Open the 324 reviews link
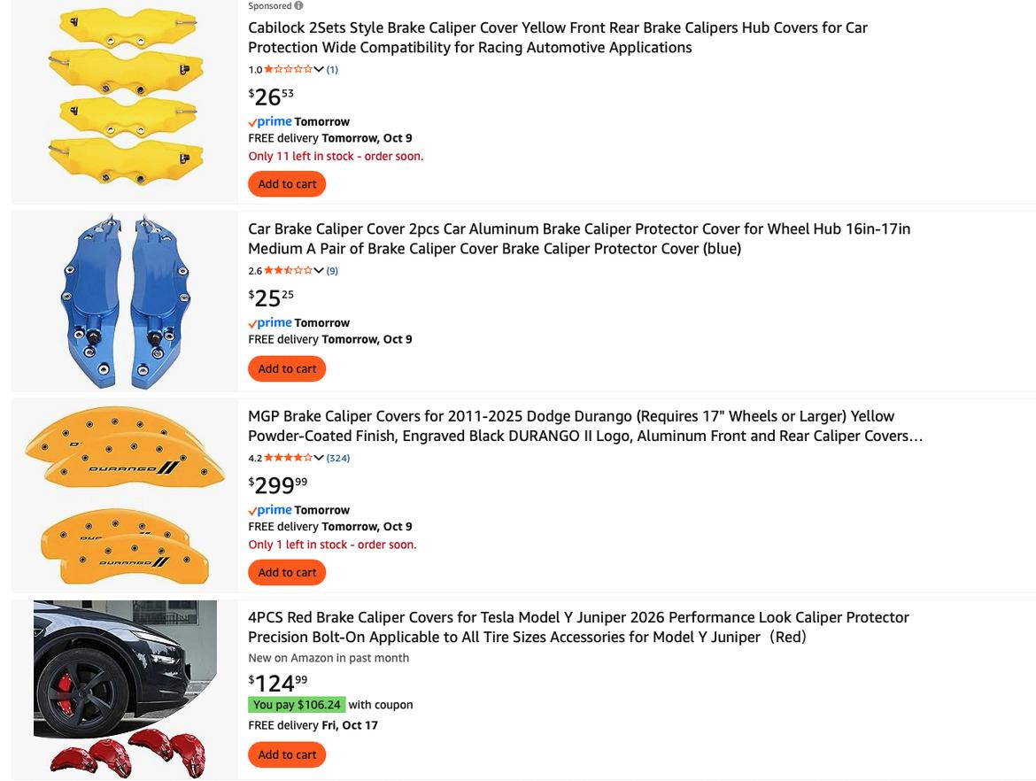 click(x=338, y=458)
